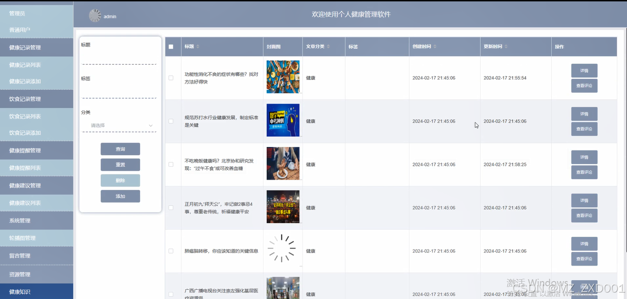Sort by 创建时间 column sort icon
This screenshot has width=627, height=299.
[435, 46]
